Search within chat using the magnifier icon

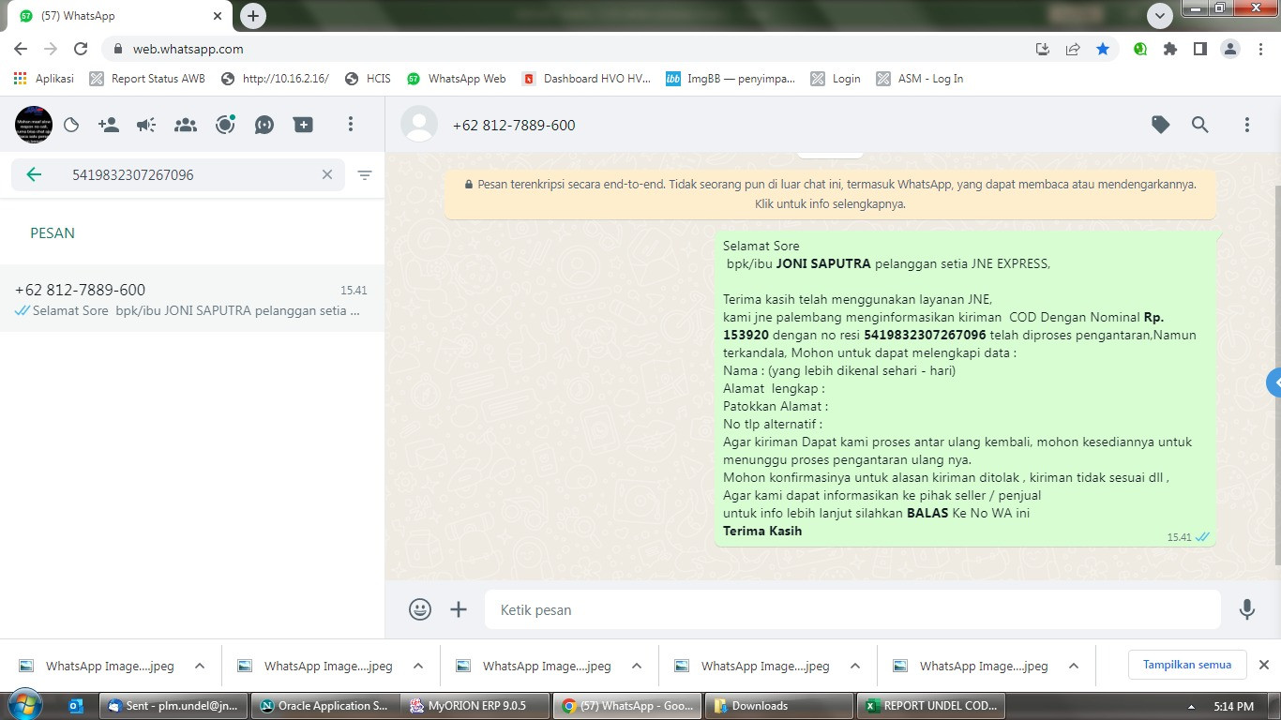(1200, 125)
